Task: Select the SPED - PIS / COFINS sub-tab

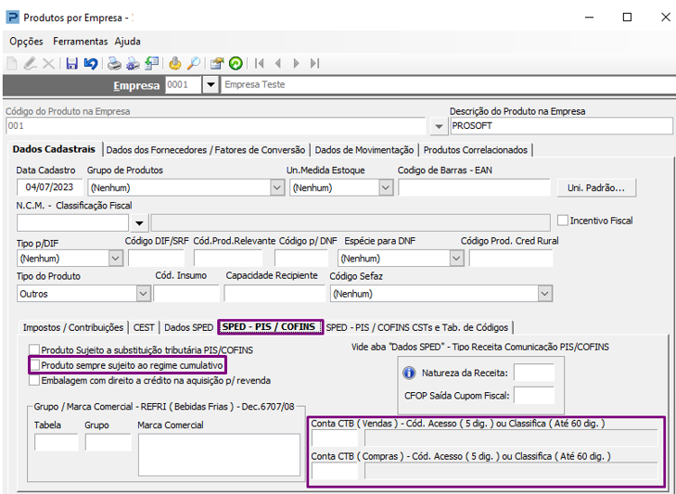Action: pos(269,327)
